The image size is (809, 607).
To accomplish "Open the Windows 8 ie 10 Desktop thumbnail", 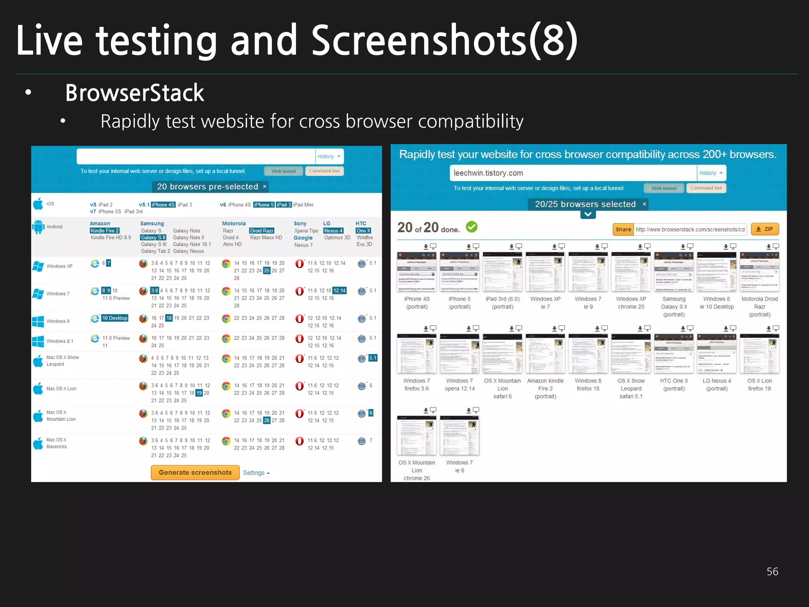I will tap(717, 271).
